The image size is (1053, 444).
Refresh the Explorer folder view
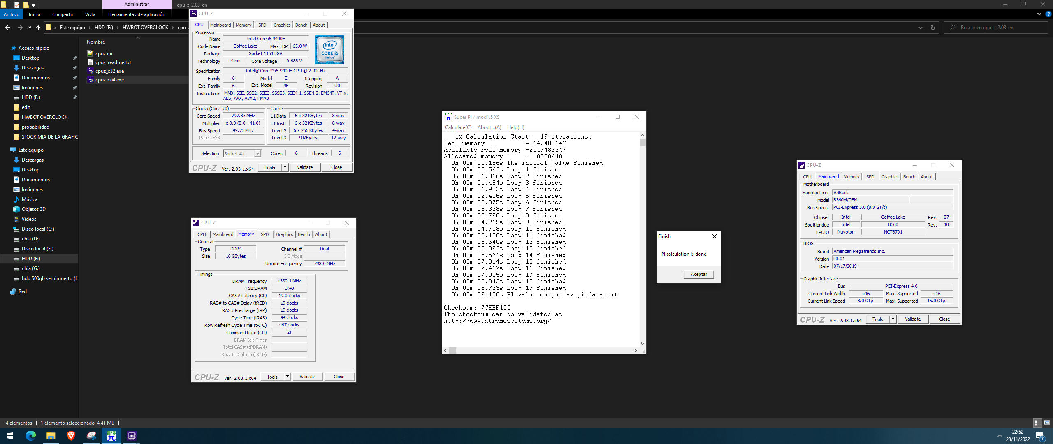tap(933, 28)
